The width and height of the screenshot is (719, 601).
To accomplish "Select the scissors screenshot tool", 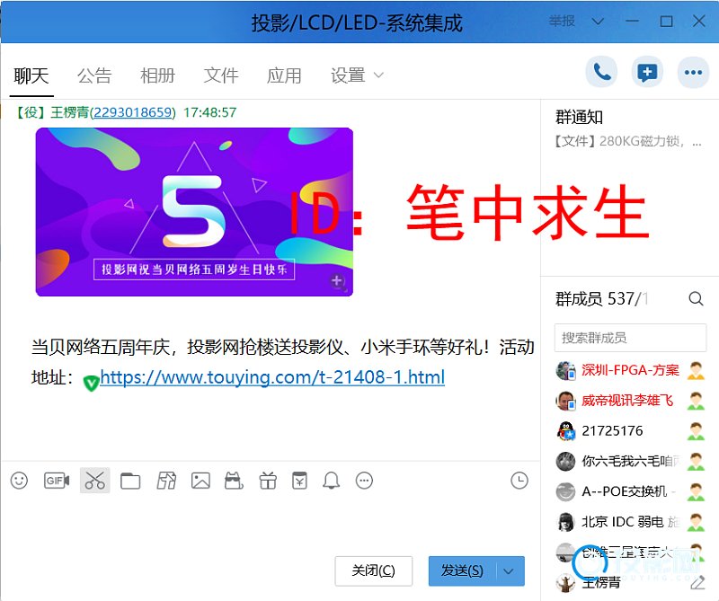I will click(x=94, y=481).
